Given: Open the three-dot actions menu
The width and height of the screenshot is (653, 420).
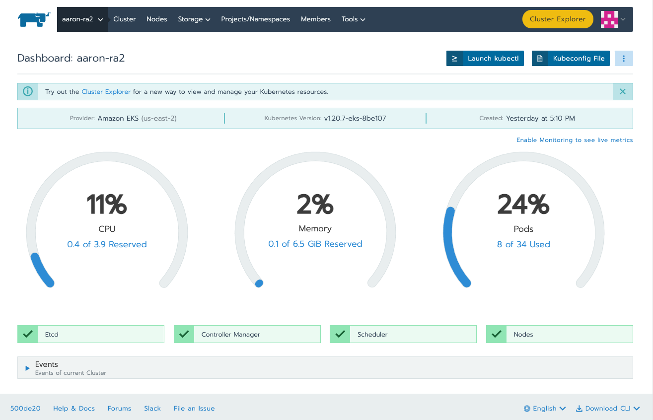Looking at the screenshot, I should point(624,58).
